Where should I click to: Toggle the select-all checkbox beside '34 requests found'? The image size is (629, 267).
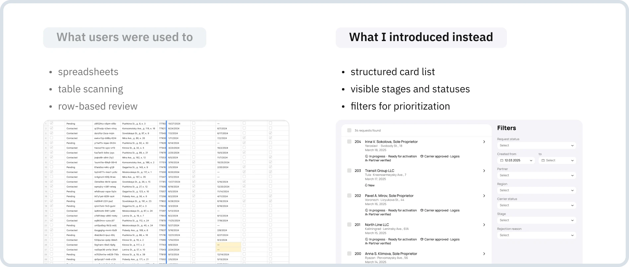[x=349, y=131]
